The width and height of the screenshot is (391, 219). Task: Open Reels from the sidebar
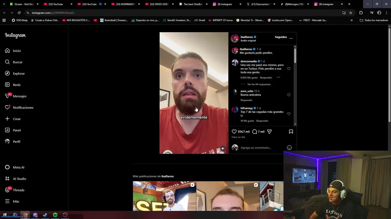pyautogui.click(x=13, y=85)
